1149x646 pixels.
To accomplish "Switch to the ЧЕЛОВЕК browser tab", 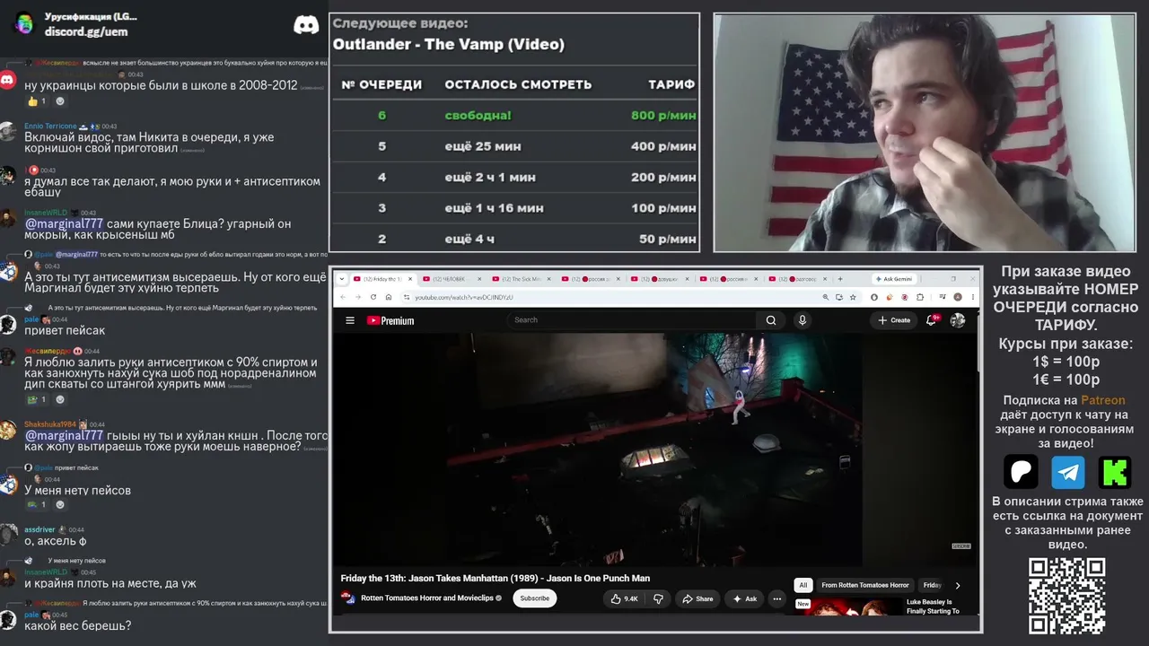I will [452, 279].
